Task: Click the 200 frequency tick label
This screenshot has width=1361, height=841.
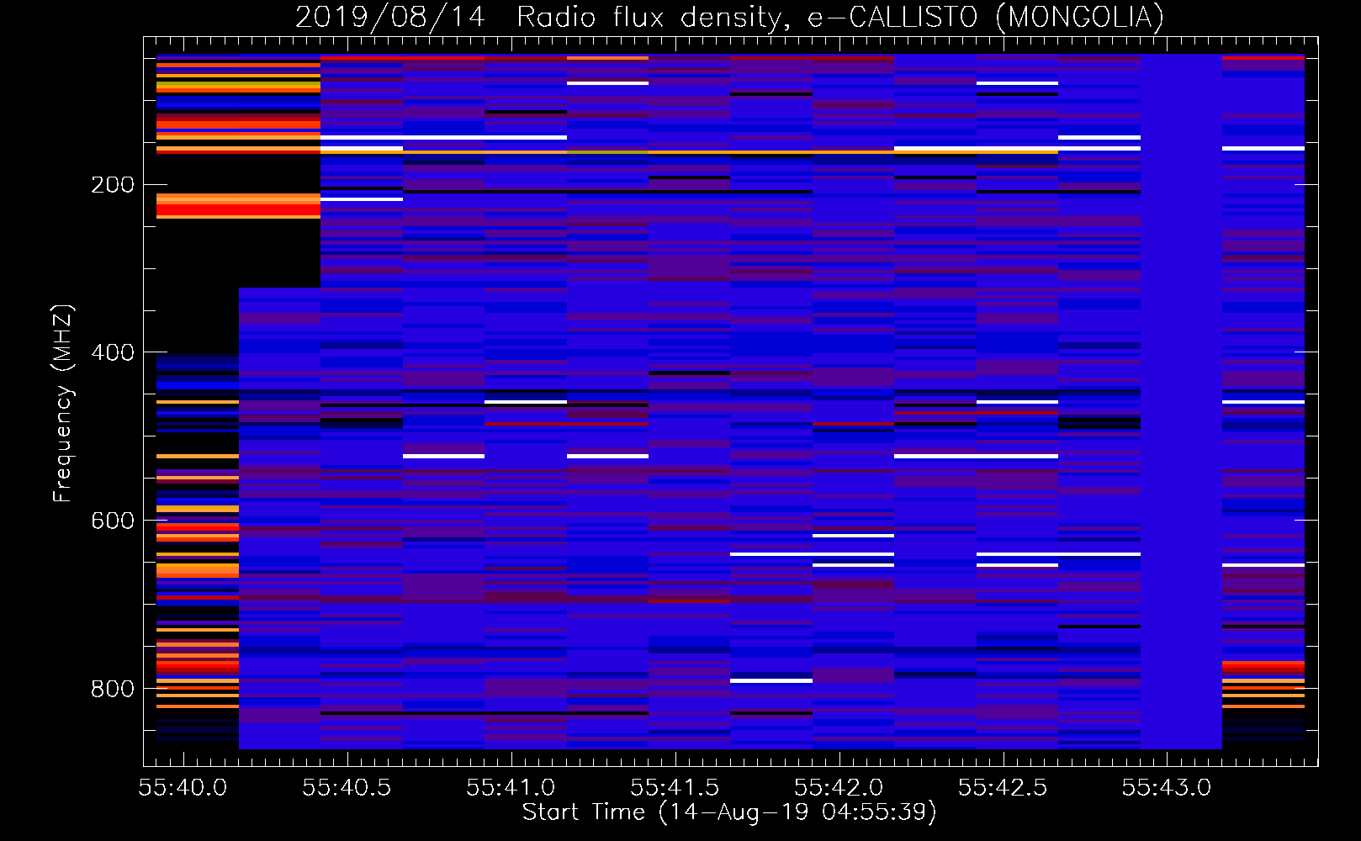Action: point(113,185)
